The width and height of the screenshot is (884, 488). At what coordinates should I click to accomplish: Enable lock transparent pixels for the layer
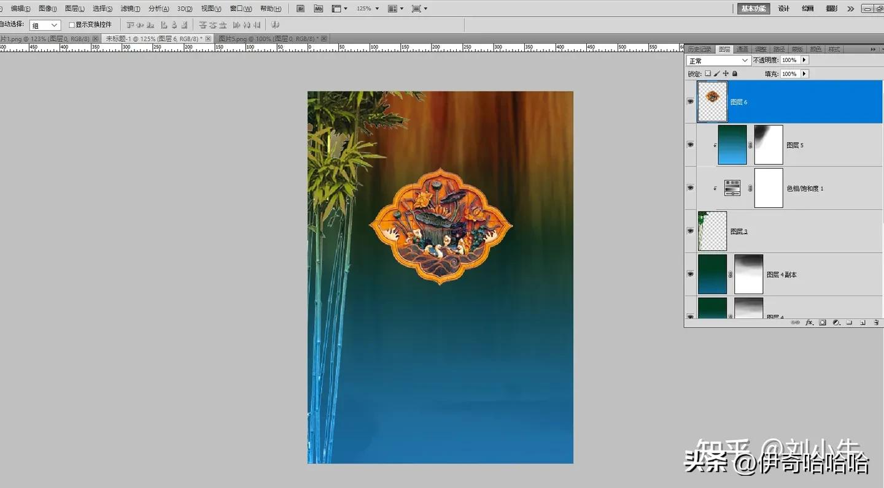pyautogui.click(x=707, y=74)
